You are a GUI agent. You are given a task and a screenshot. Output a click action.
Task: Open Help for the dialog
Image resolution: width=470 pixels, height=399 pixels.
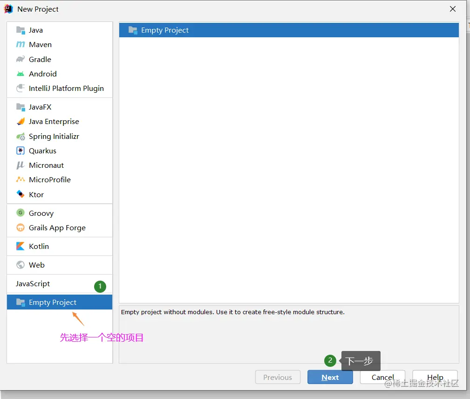435,377
